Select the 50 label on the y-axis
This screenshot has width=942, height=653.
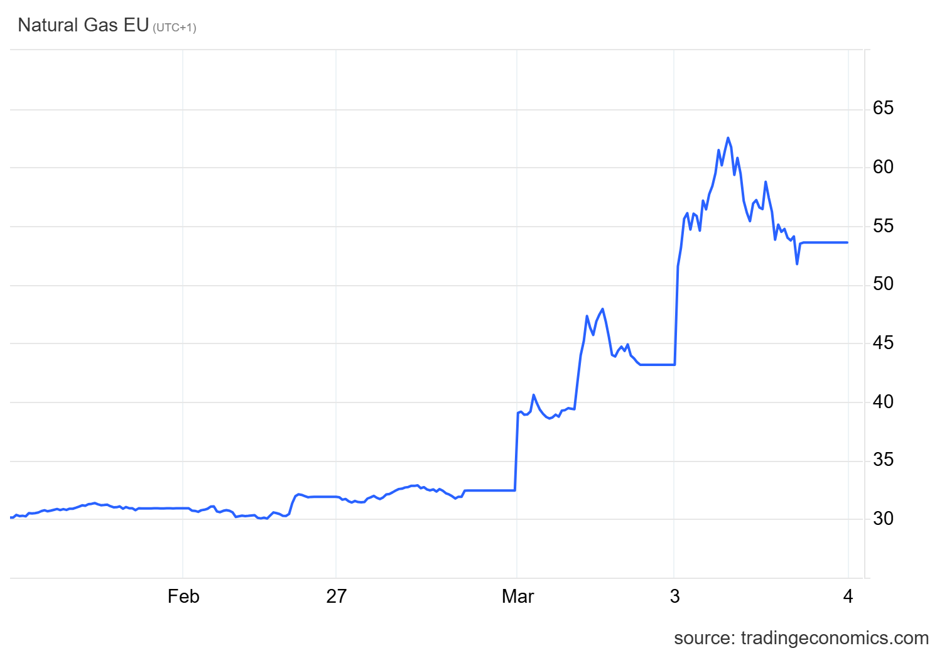pos(883,284)
